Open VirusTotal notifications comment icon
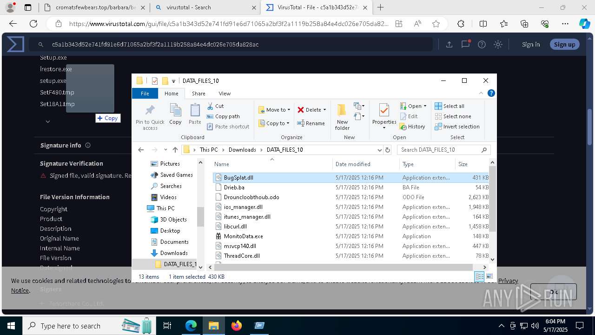The height and width of the screenshot is (335, 595). (x=465, y=45)
